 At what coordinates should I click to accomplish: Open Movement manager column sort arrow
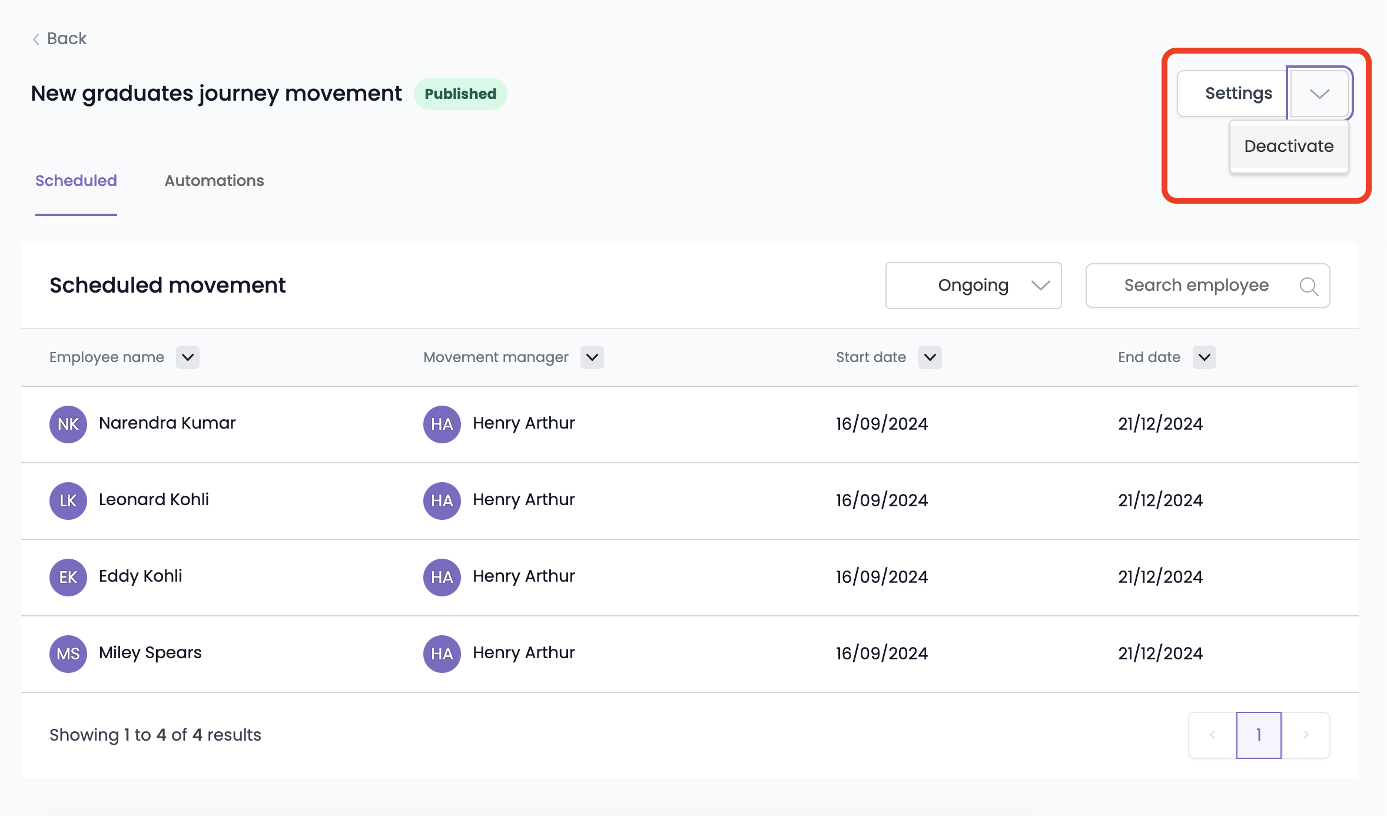[x=592, y=357]
